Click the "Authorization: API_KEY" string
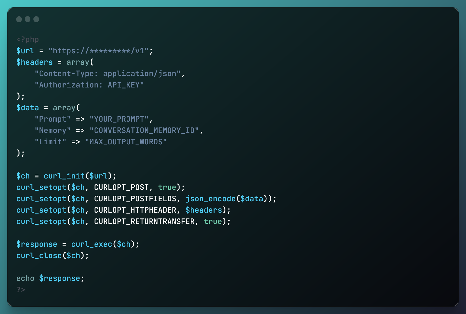Viewport: 466px width, 314px height. pos(89,85)
